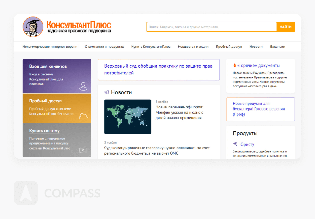Select Новшества и акции navigation item
The width and height of the screenshot is (315, 219).
tap(193, 47)
